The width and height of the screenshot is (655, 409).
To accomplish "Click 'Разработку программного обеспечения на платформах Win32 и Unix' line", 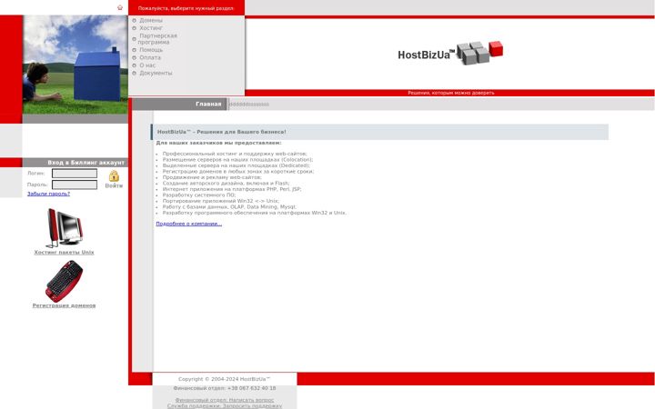I will tap(255, 213).
